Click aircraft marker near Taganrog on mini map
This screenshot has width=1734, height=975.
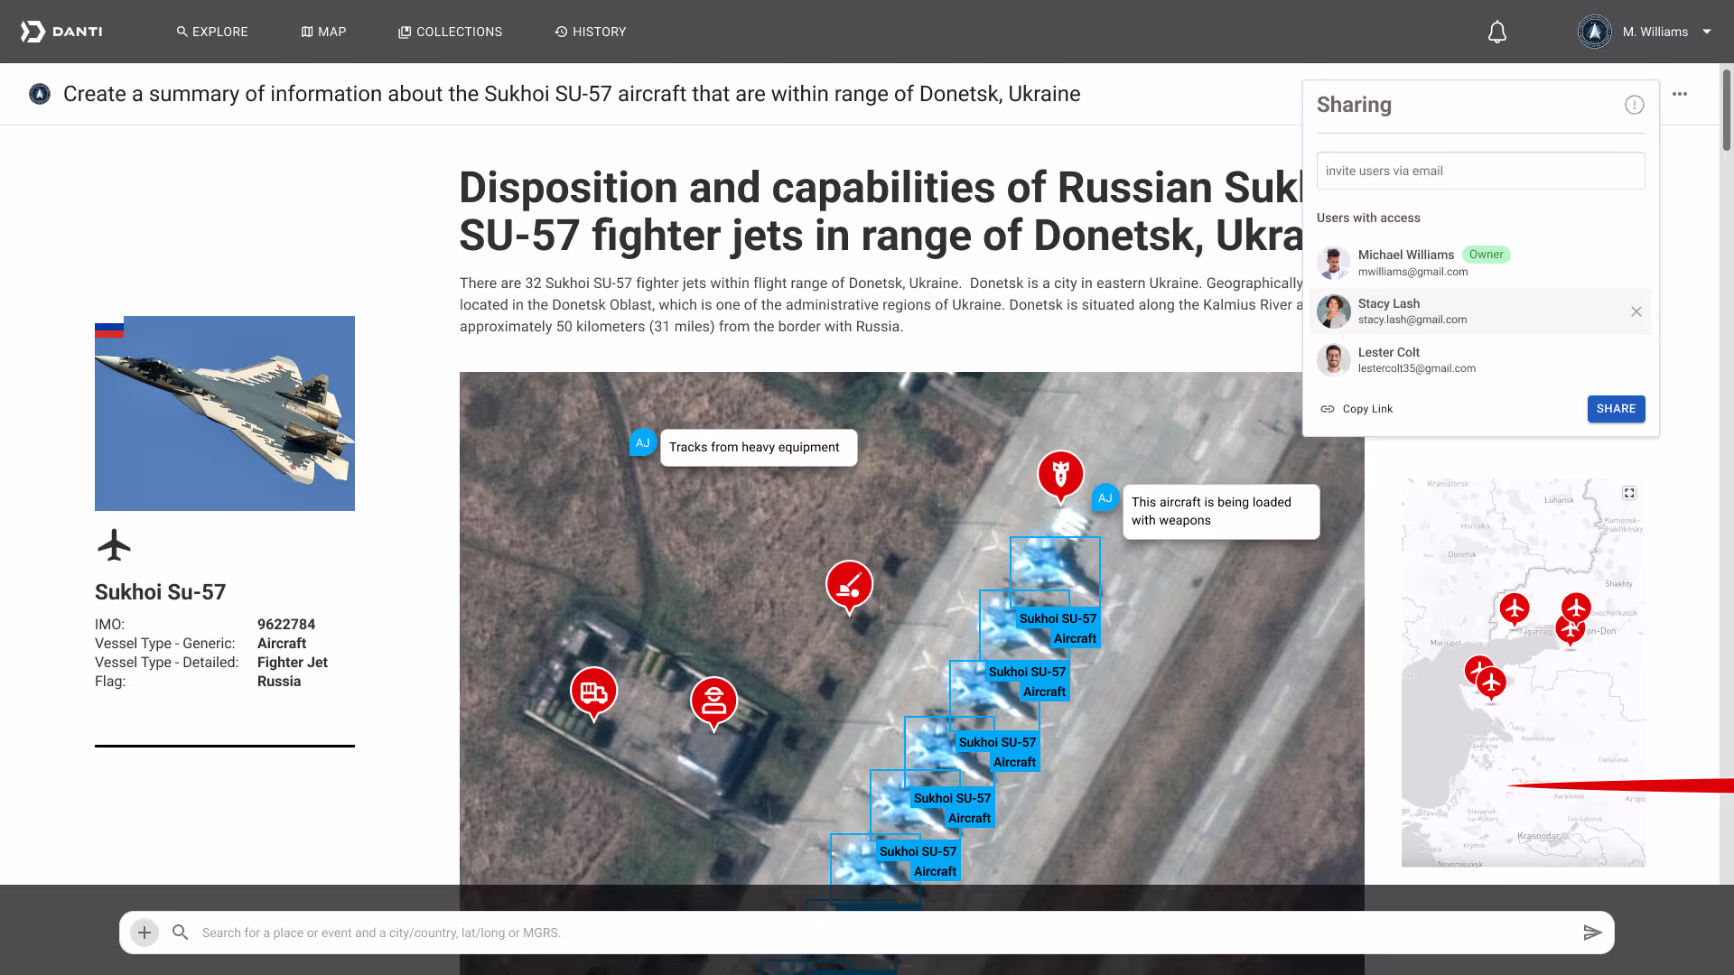point(1515,609)
